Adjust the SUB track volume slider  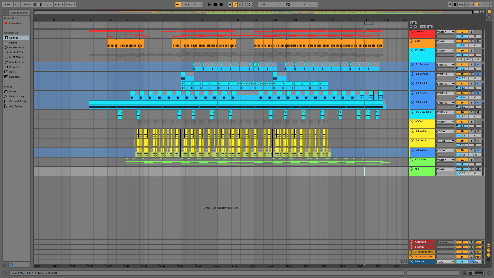click(x=462, y=46)
